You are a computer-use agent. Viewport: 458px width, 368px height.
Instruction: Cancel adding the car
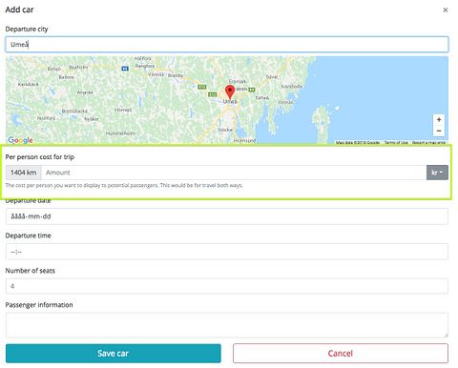coord(341,354)
